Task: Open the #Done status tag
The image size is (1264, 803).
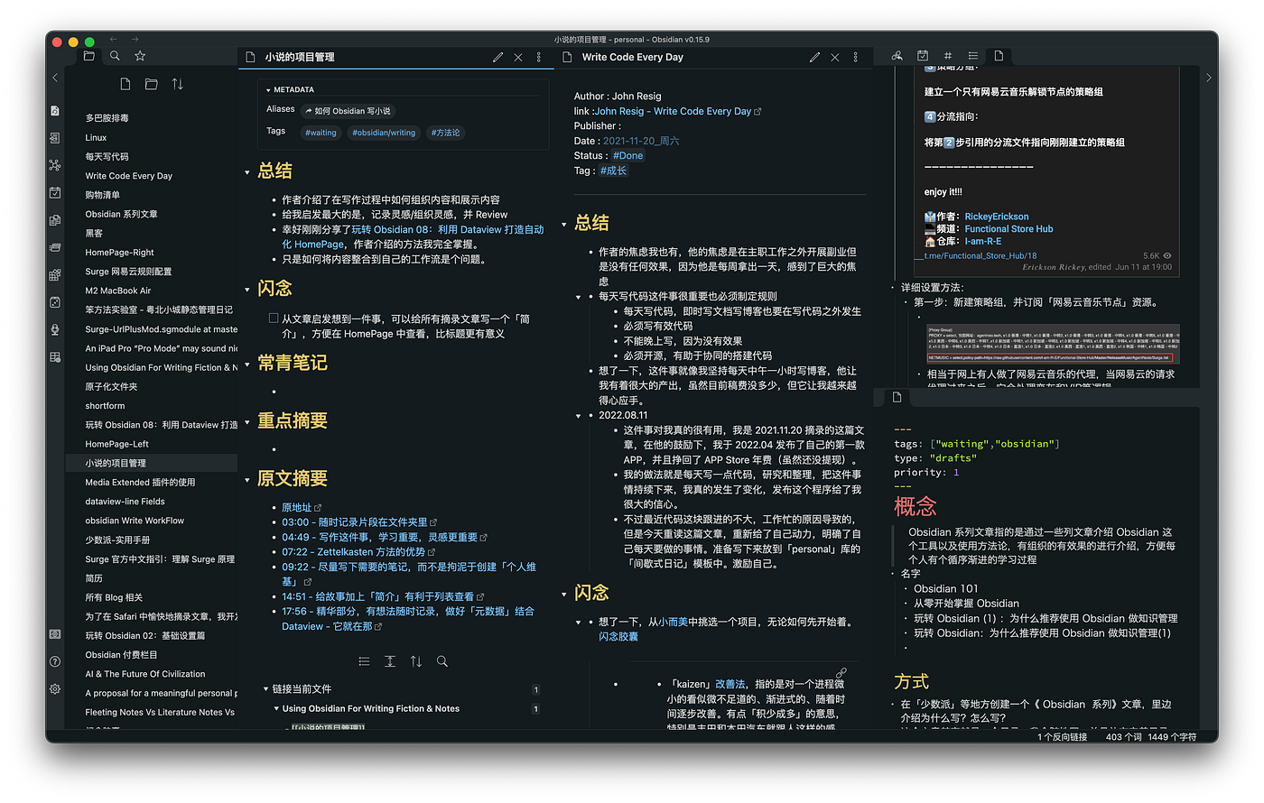Action: click(x=627, y=155)
